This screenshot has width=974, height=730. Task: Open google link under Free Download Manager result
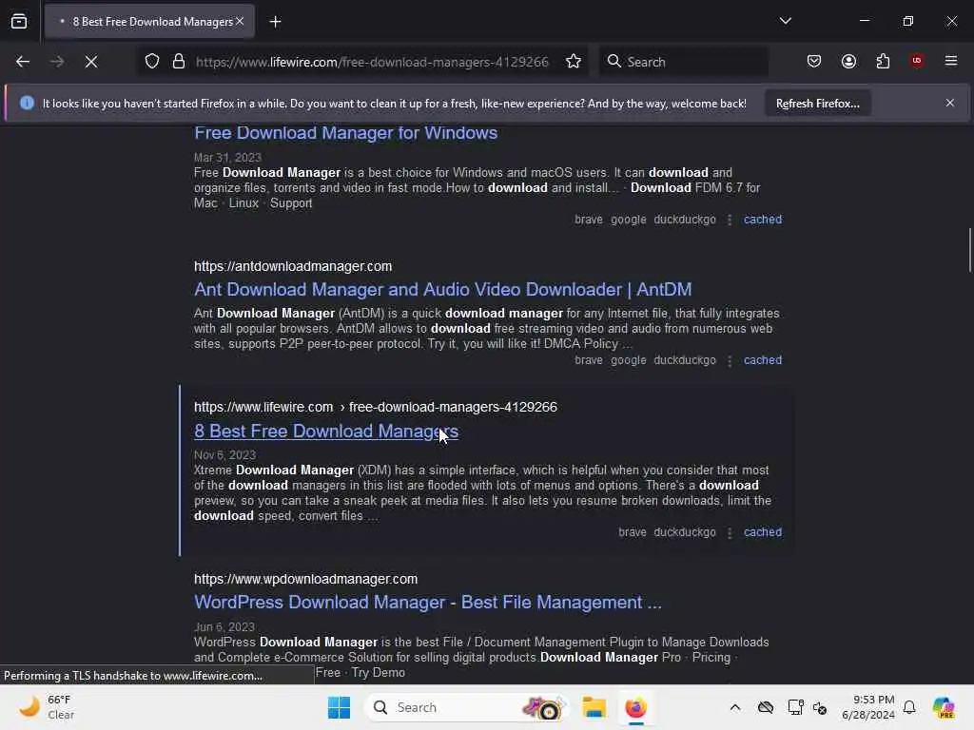[628, 220]
